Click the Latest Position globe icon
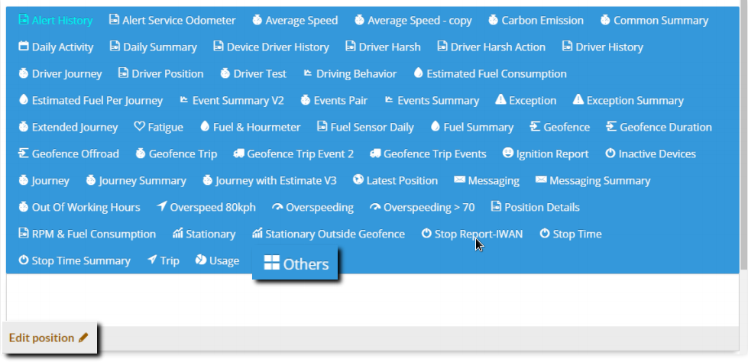Viewport: 748px width, 362px height. pos(358,181)
